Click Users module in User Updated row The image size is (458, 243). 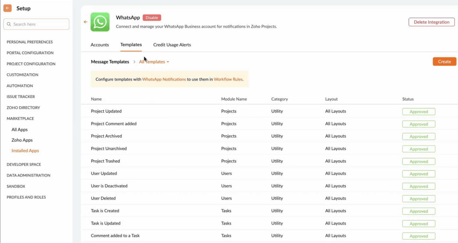pos(226,174)
